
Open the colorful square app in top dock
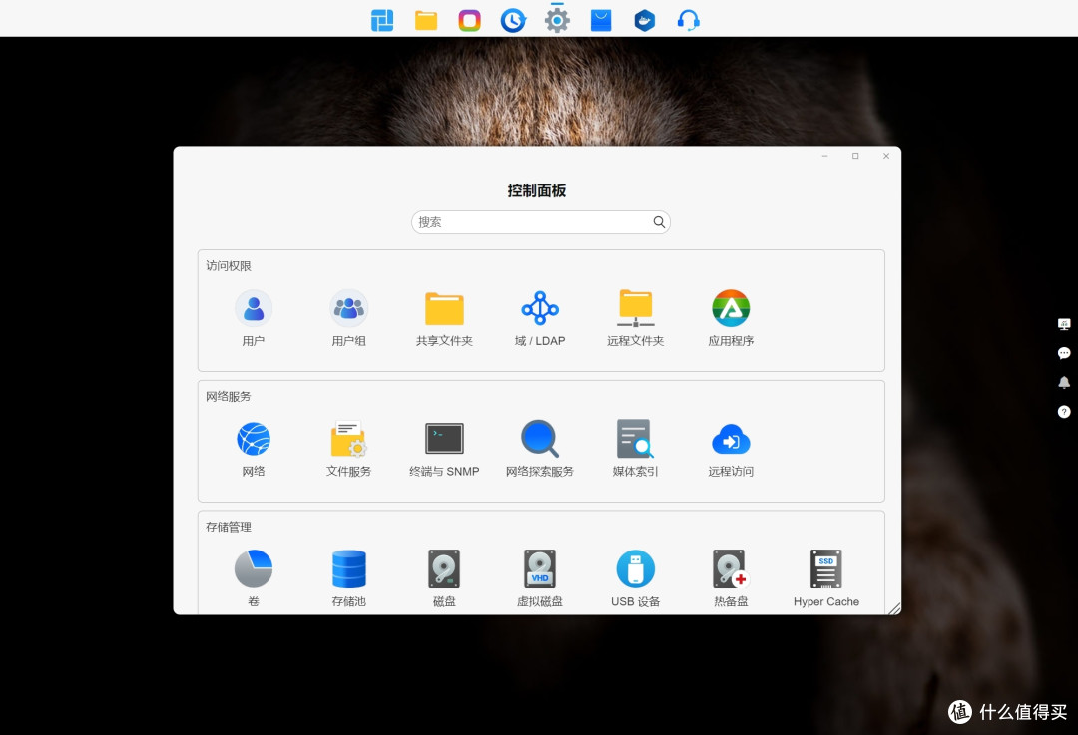(469, 20)
